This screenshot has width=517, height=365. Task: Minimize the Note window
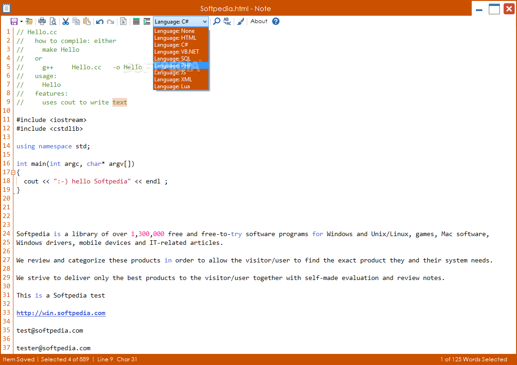pos(479,9)
